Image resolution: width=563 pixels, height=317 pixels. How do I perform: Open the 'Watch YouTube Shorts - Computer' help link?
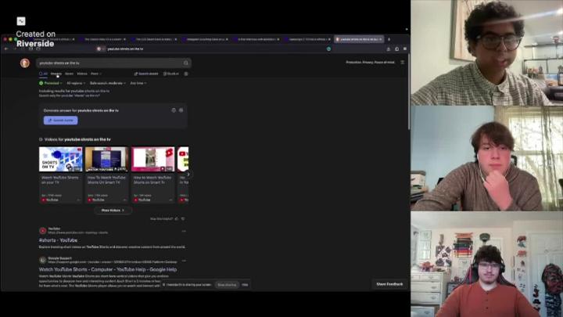coord(107,269)
